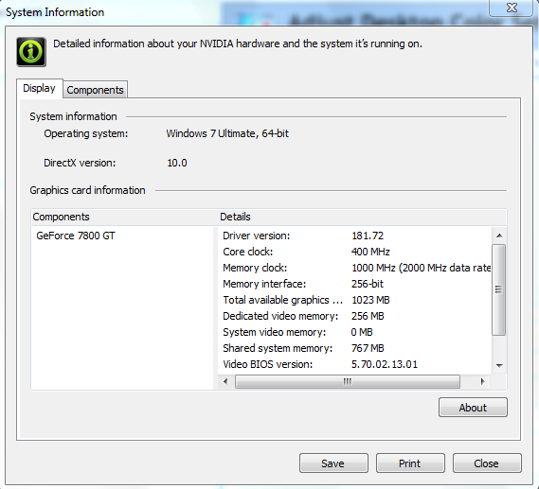This screenshot has height=489, width=539.
Task: Click the 1023 MB total graphics value
Action: point(370,300)
